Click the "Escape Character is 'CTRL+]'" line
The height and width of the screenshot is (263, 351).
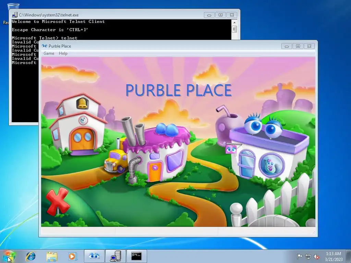(50, 30)
